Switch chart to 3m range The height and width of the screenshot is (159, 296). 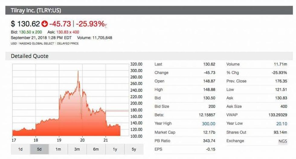tap(77, 149)
